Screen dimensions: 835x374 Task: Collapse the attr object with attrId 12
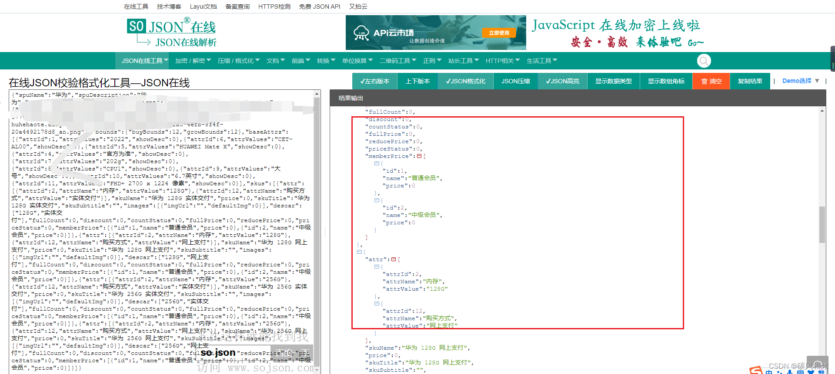[377, 304]
